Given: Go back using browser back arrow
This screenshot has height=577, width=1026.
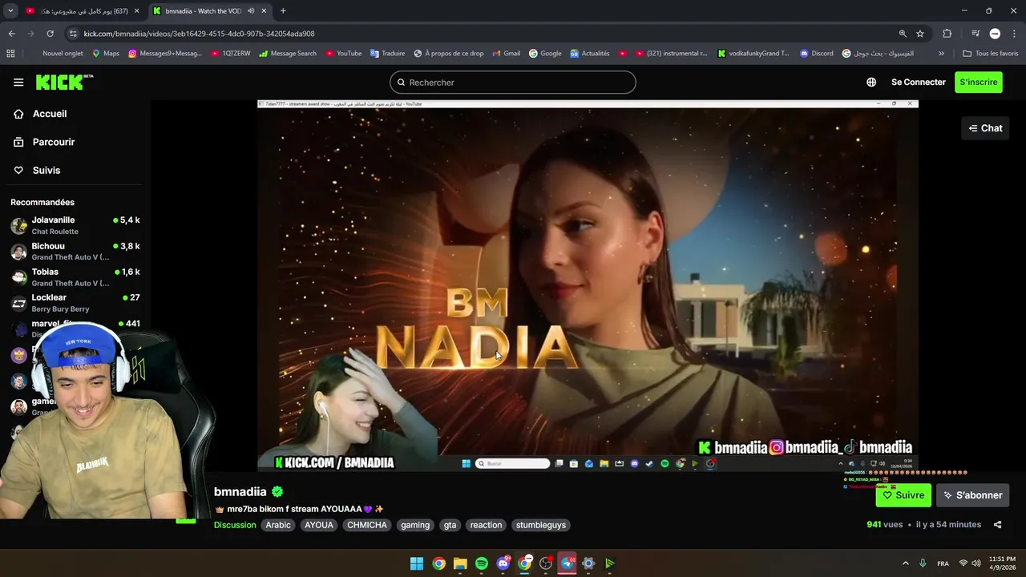Looking at the screenshot, I should 11,34.
